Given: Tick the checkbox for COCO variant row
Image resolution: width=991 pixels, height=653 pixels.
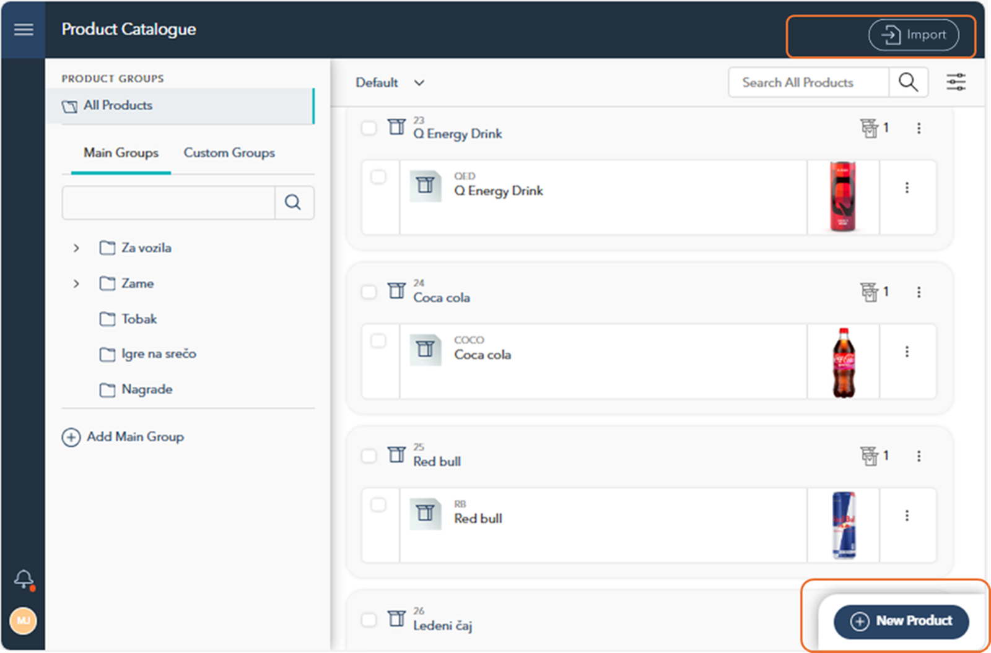Looking at the screenshot, I should [x=378, y=341].
